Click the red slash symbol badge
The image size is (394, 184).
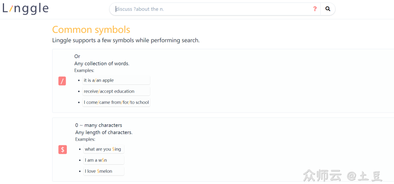(x=62, y=81)
